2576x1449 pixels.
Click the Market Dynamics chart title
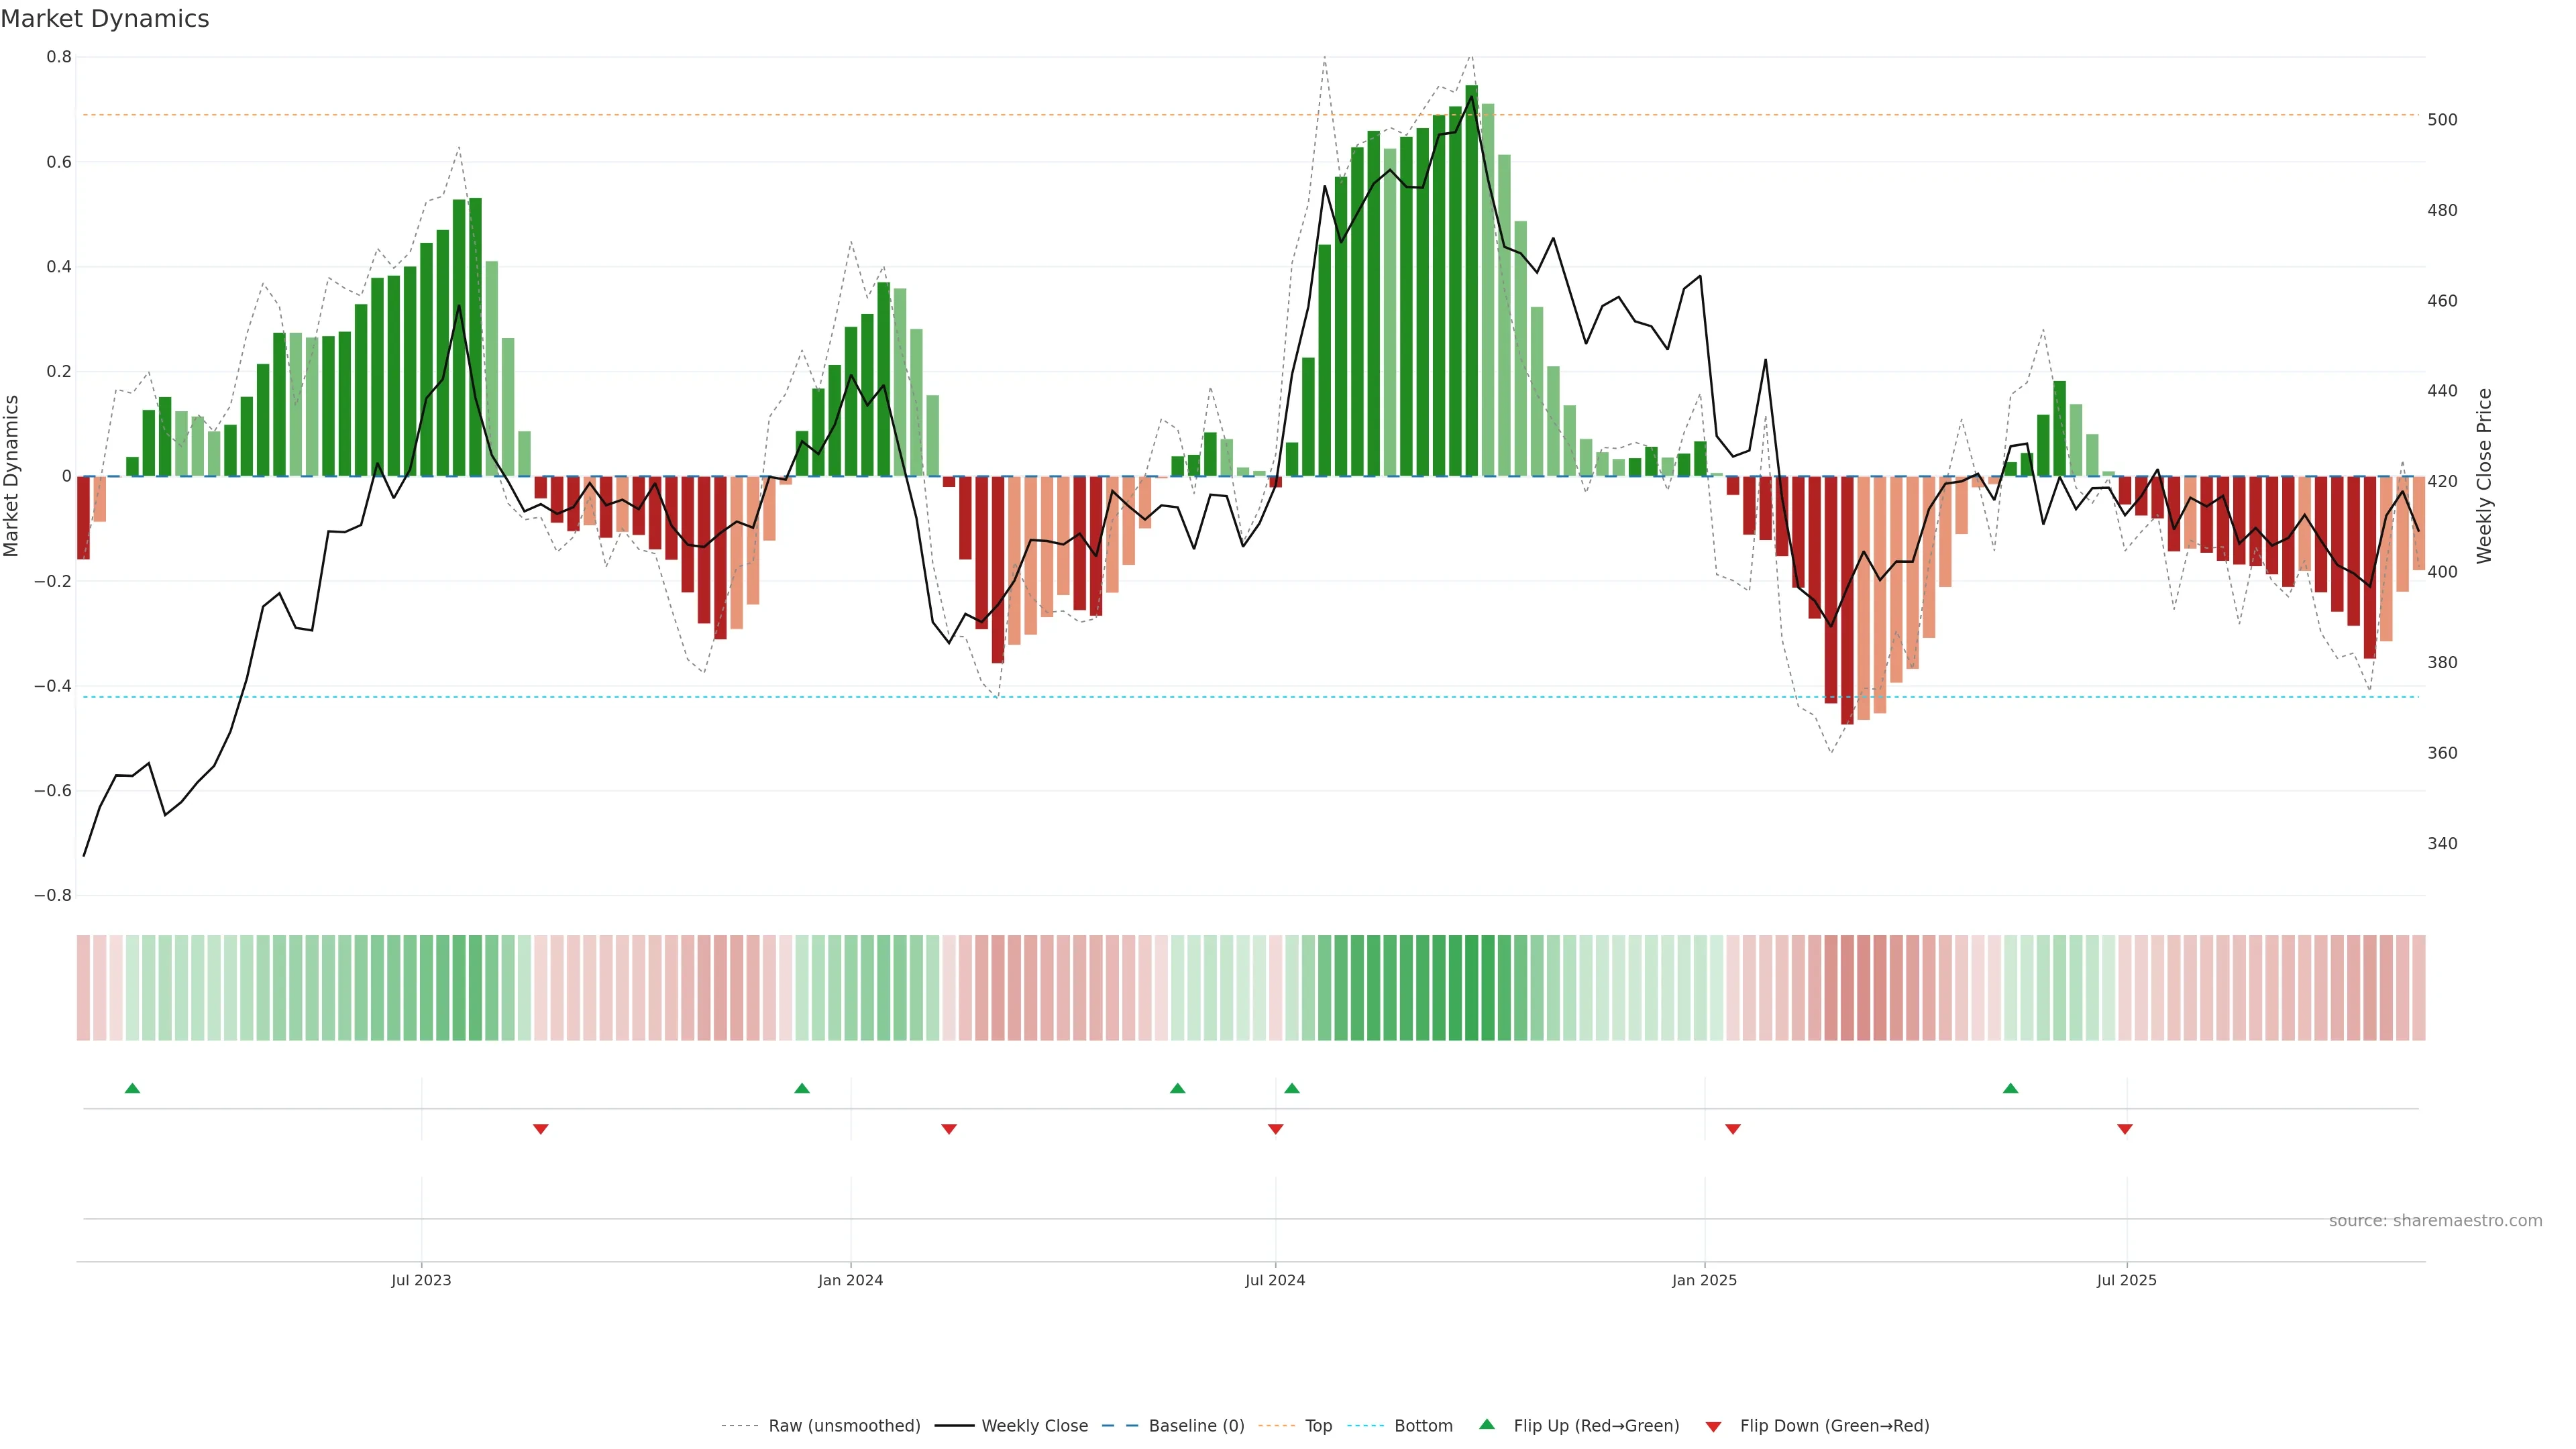point(105,19)
